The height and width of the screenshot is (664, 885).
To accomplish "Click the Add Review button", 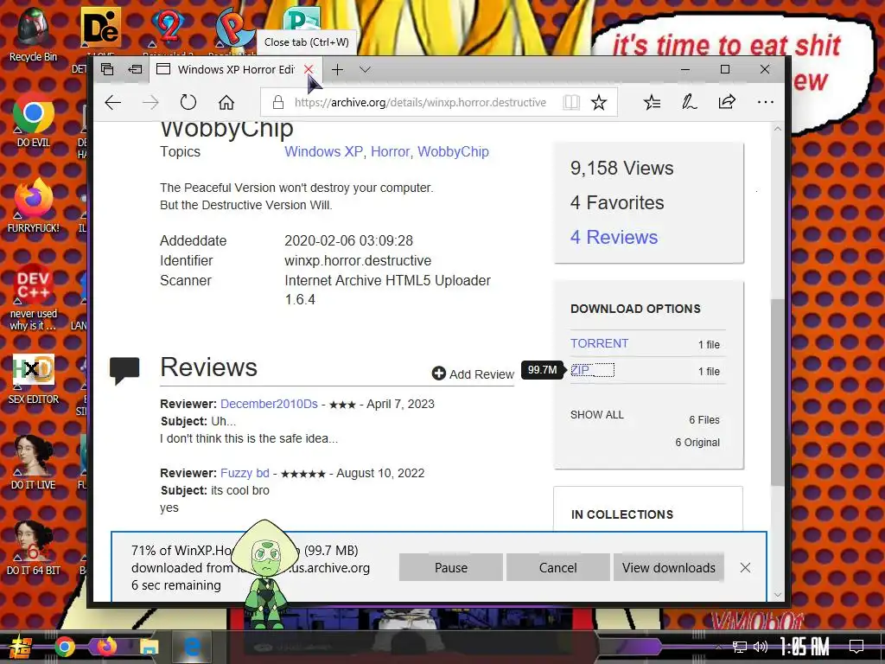I will pyautogui.click(x=473, y=373).
